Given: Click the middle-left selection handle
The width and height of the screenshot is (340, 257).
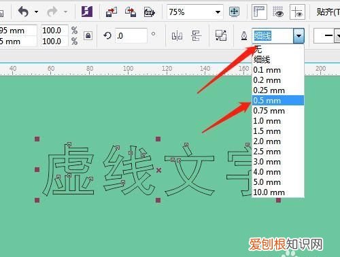Looking at the screenshot, I should coord(37,169).
